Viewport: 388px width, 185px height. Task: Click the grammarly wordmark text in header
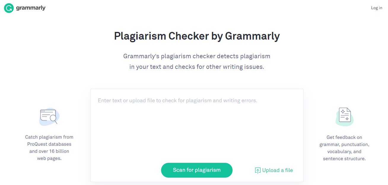(x=31, y=8)
